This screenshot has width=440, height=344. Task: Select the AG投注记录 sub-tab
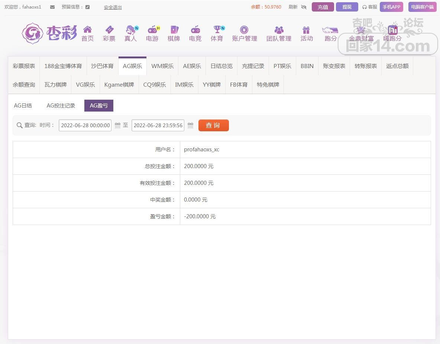[x=61, y=106]
